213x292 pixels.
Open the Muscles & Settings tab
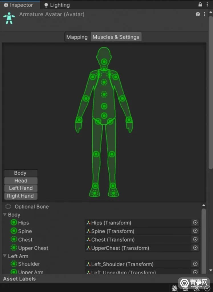[x=116, y=37]
